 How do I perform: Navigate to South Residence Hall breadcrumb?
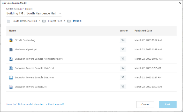pos(25,21)
